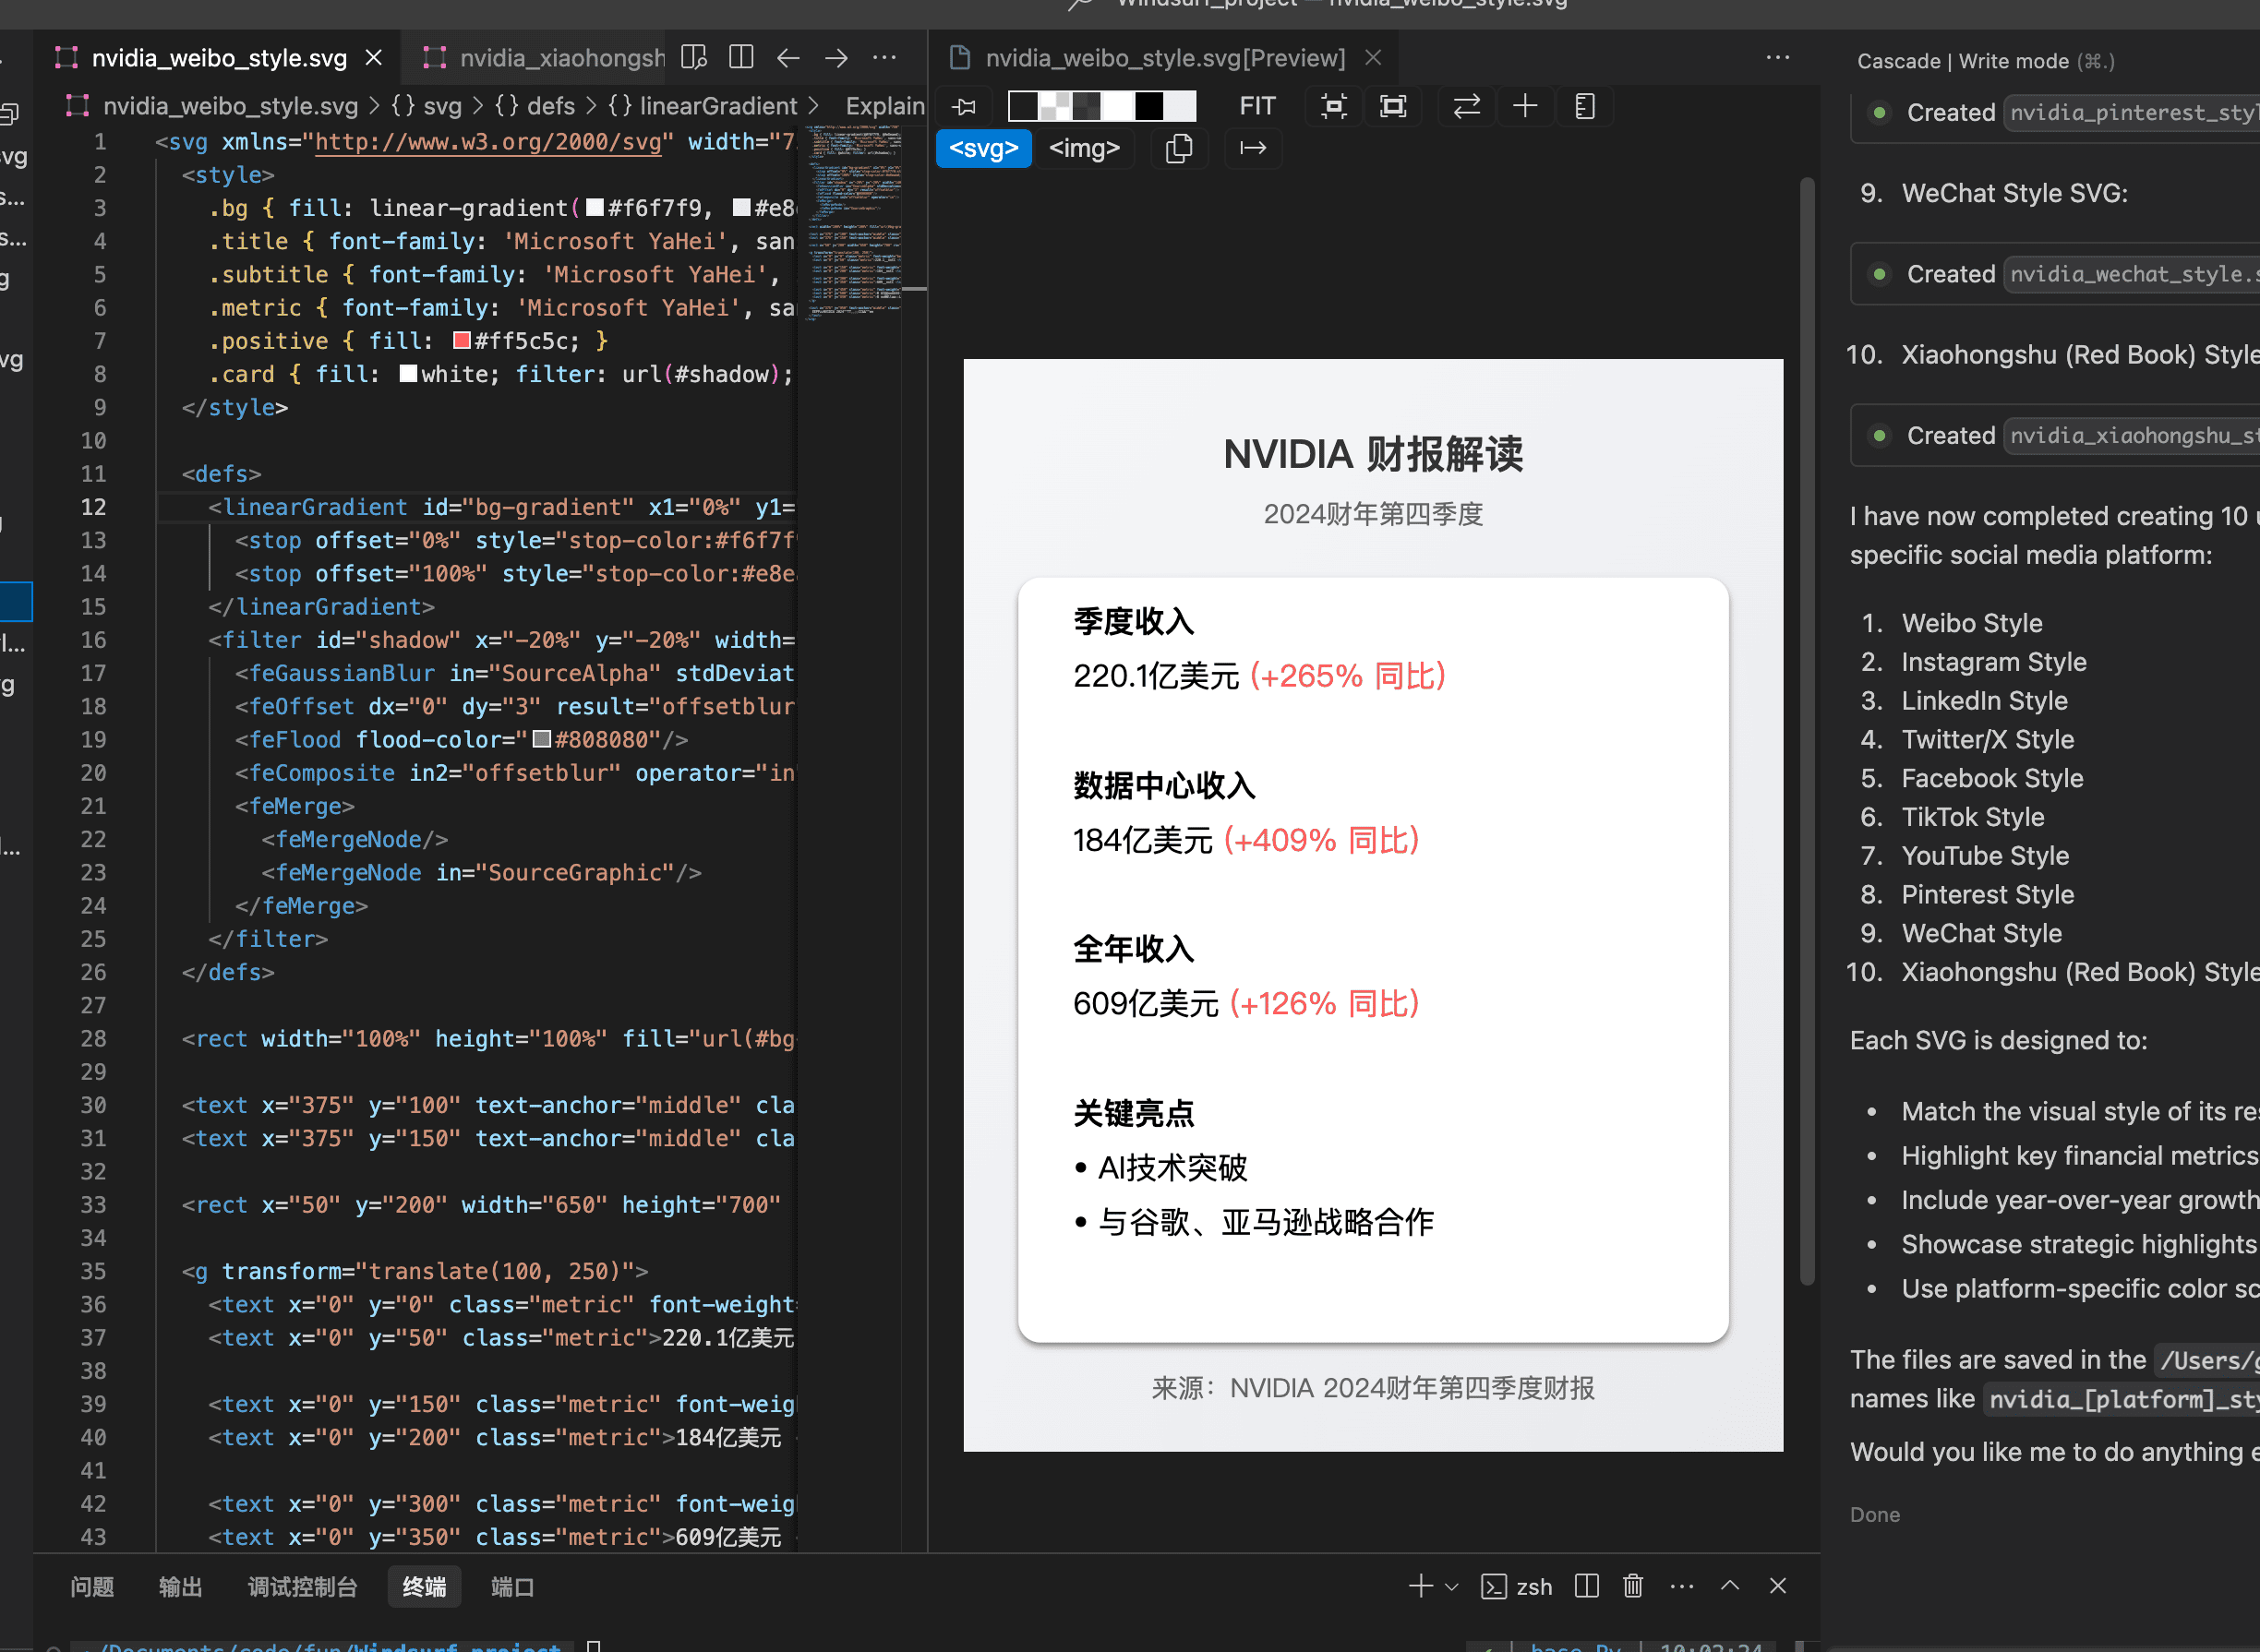Click the center-in-view preview icon
Image resolution: width=2260 pixels, height=1652 pixels.
click(1334, 106)
